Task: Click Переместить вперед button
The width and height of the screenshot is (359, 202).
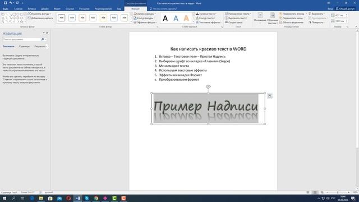Action: pos(292,14)
